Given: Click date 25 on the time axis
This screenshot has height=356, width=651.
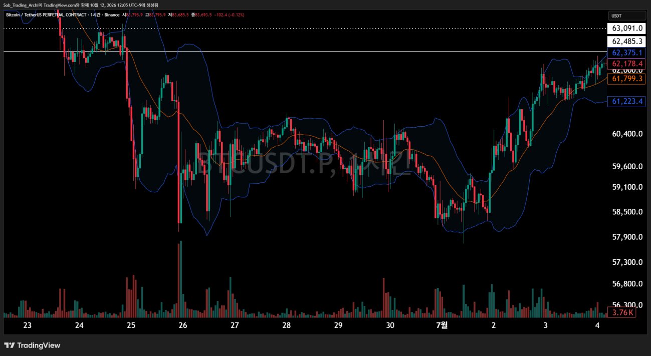Looking at the screenshot, I should coord(131,325).
